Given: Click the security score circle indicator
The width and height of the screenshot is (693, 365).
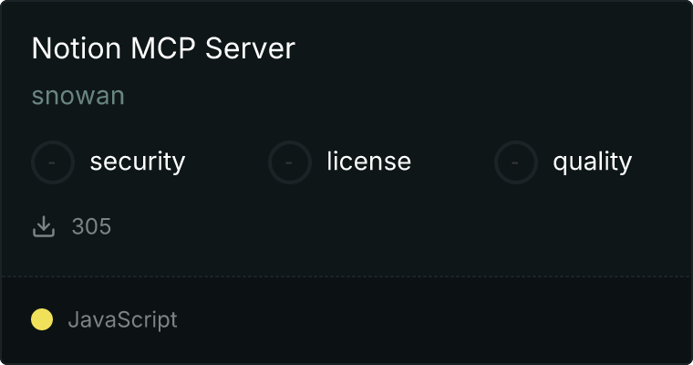Looking at the screenshot, I should pyautogui.click(x=53, y=162).
